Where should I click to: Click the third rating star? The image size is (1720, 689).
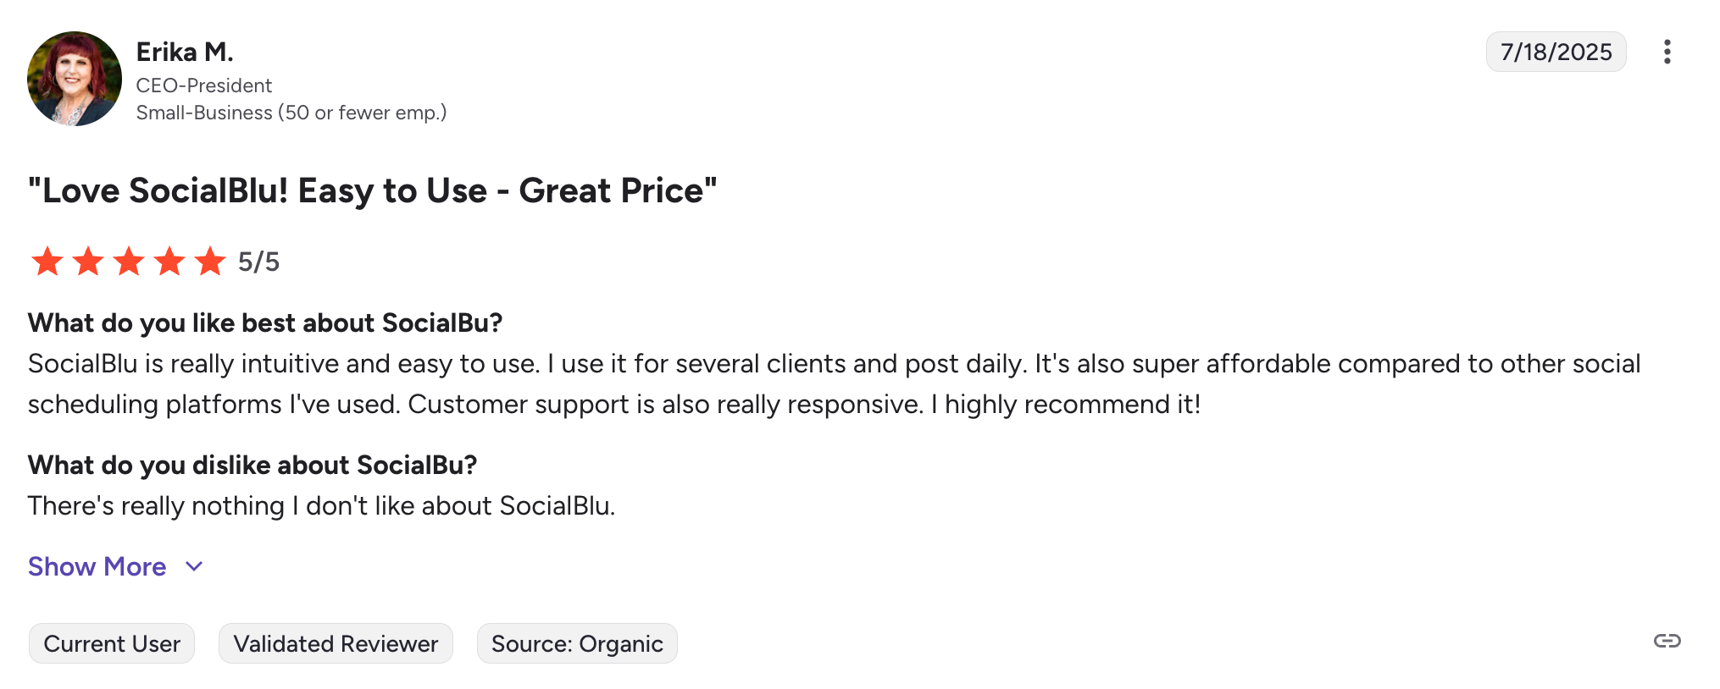click(x=129, y=262)
